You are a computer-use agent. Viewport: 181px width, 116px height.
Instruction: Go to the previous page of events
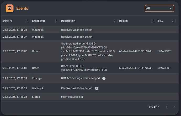[166, 107]
